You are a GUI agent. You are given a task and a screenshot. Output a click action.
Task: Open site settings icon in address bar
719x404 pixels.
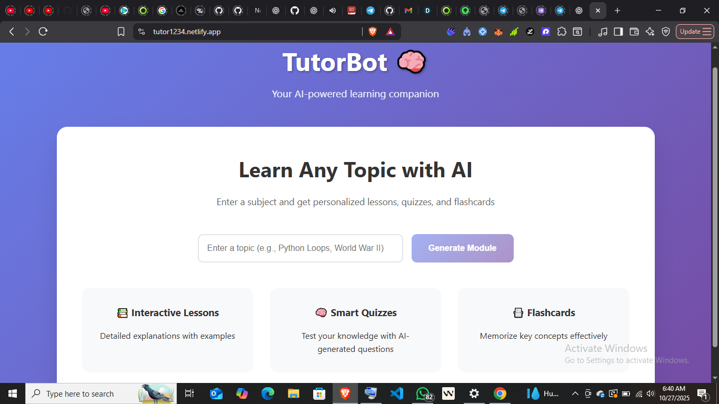(141, 32)
